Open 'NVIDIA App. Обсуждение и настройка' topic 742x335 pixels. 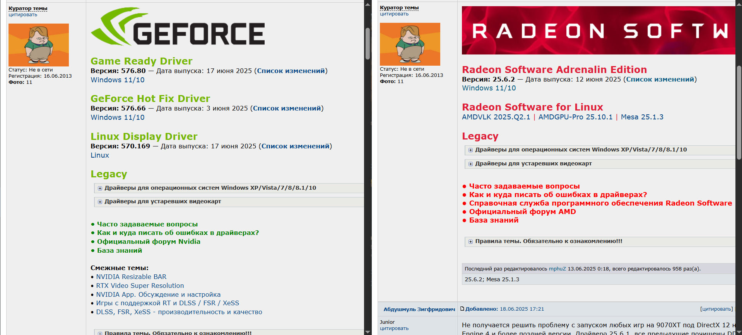click(158, 294)
